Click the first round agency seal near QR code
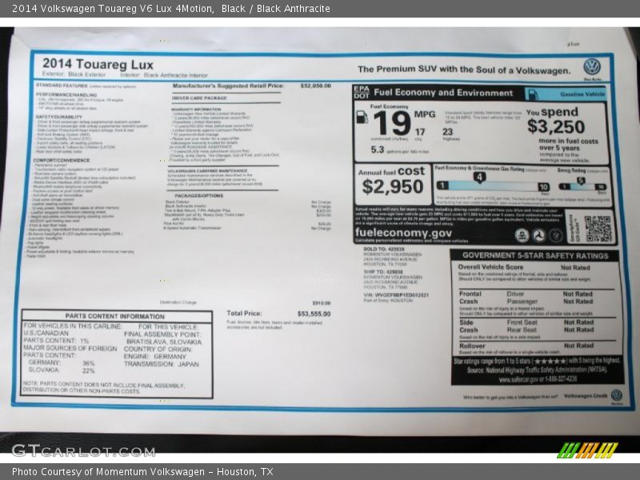The image size is (640, 480). 522,235
